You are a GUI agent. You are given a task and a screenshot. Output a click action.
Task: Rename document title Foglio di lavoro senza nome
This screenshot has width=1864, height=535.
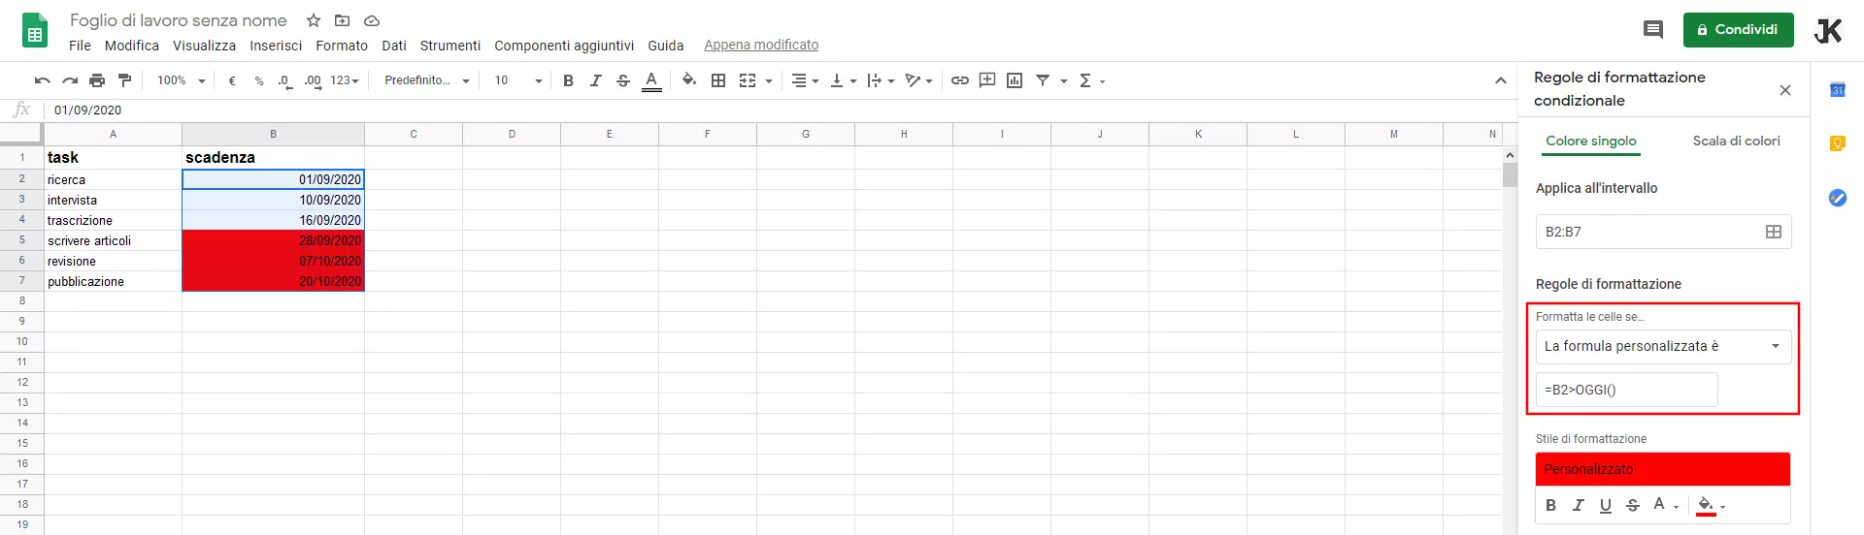(x=179, y=20)
